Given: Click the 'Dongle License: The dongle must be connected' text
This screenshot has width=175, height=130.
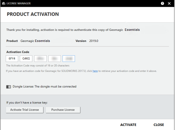Looking at the screenshot, I should [45, 86].
